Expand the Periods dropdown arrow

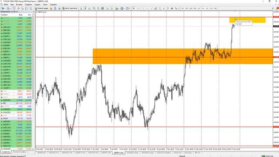coord(124,8)
